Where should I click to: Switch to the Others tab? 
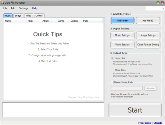(39, 16)
